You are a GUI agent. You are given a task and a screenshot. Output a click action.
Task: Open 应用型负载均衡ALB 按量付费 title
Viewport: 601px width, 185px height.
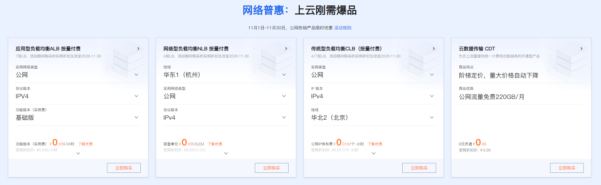48,49
